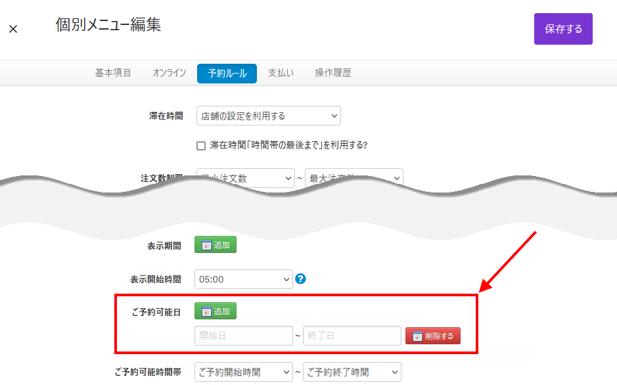Click the 保存する save button
The image size is (617, 385).
tap(563, 29)
